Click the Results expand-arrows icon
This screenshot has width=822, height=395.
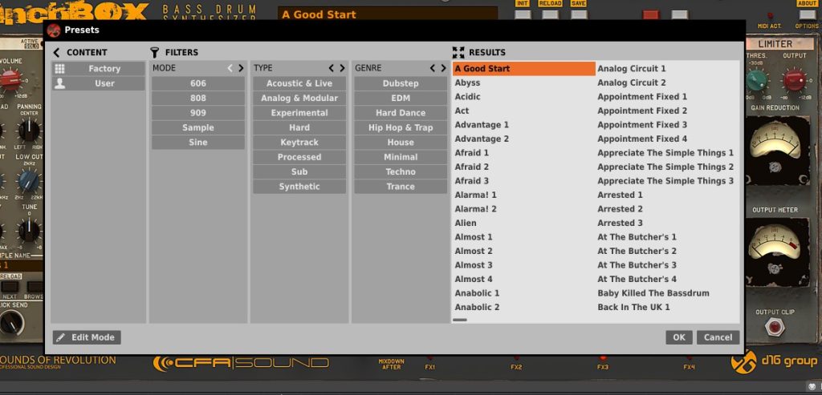click(458, 52)
